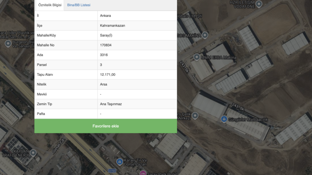The height and width of the screenshot is (175, 312).
Task: Click the Burgeon location pin
Action: pyautogui.click(x=9, y=43)
